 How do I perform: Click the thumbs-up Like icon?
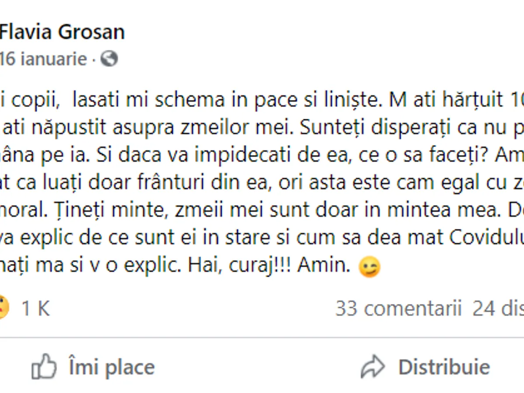point(44,367)
